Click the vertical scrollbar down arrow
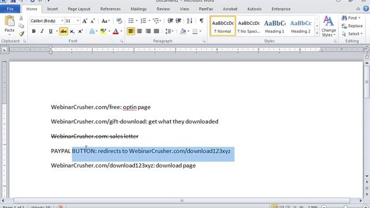This screenshot has width=370, height=208. [367, 176]
